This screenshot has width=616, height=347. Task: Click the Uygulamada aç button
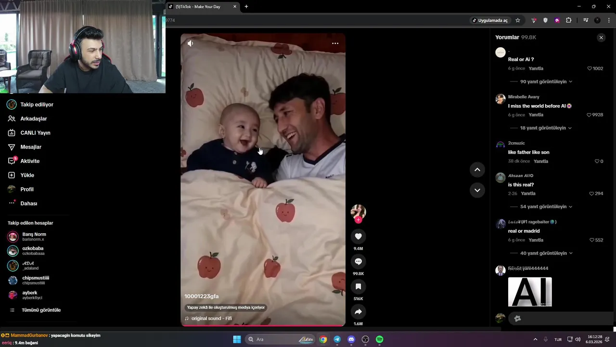pos(490,20)
